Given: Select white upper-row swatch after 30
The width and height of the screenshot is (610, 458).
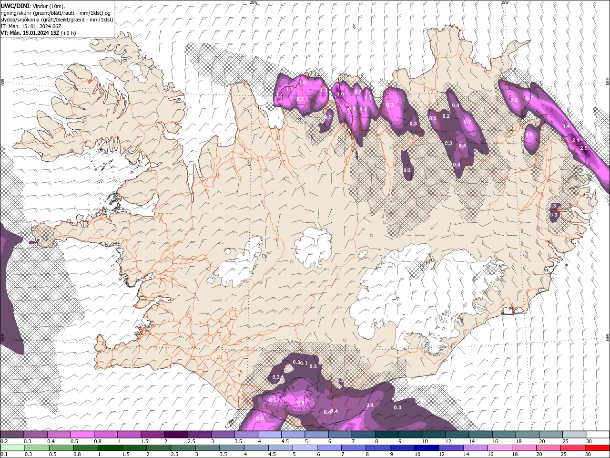Looking at the screenshot, I should (598, 435).
